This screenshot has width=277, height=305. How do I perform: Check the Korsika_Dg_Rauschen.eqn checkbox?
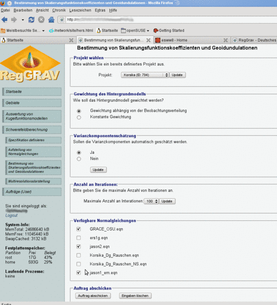click(x=78, y=255)
